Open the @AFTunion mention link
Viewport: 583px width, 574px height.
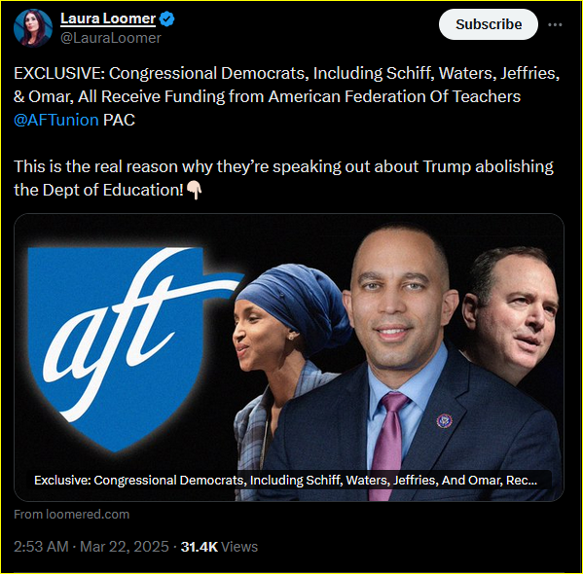(x=56, y=120)
